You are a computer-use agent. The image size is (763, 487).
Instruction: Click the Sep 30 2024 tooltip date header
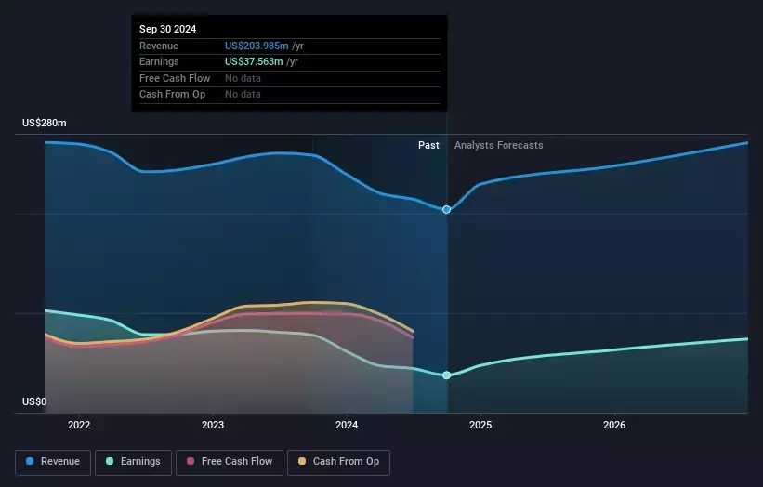pos(168,29)
